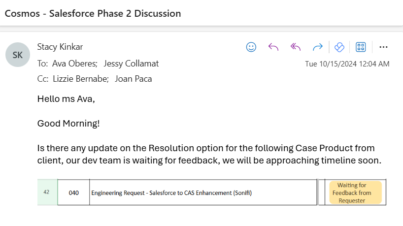
Task: Click the email subject Cosmos - Salesforce Phase 2 Discussion
Action: [93, 13]
